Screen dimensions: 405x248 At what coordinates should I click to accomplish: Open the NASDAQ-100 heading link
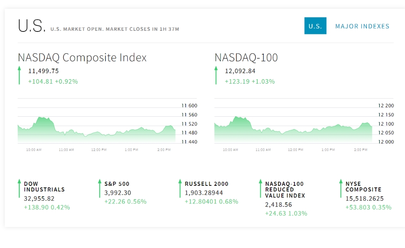(246, 57)
